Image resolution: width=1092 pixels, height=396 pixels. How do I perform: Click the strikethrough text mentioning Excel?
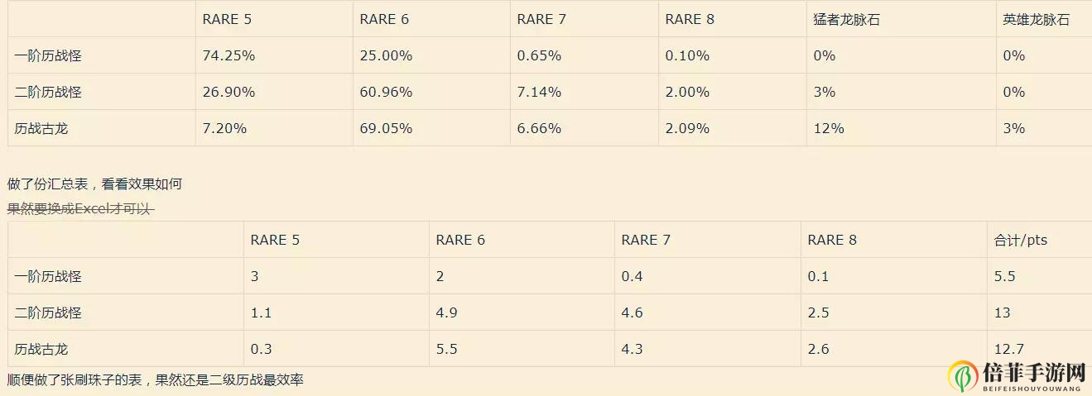(80, 209)
